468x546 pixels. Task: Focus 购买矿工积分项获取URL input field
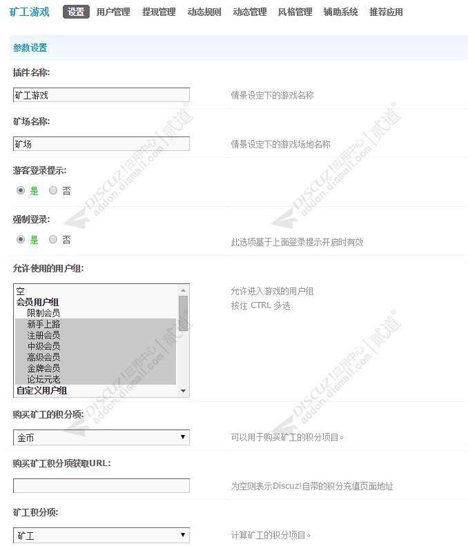(x=101, y=486)
